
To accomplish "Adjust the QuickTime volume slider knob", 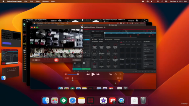I will pos(78,74).
